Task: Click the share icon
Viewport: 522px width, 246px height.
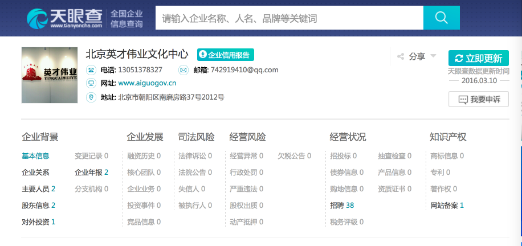Action: point(401,56)
